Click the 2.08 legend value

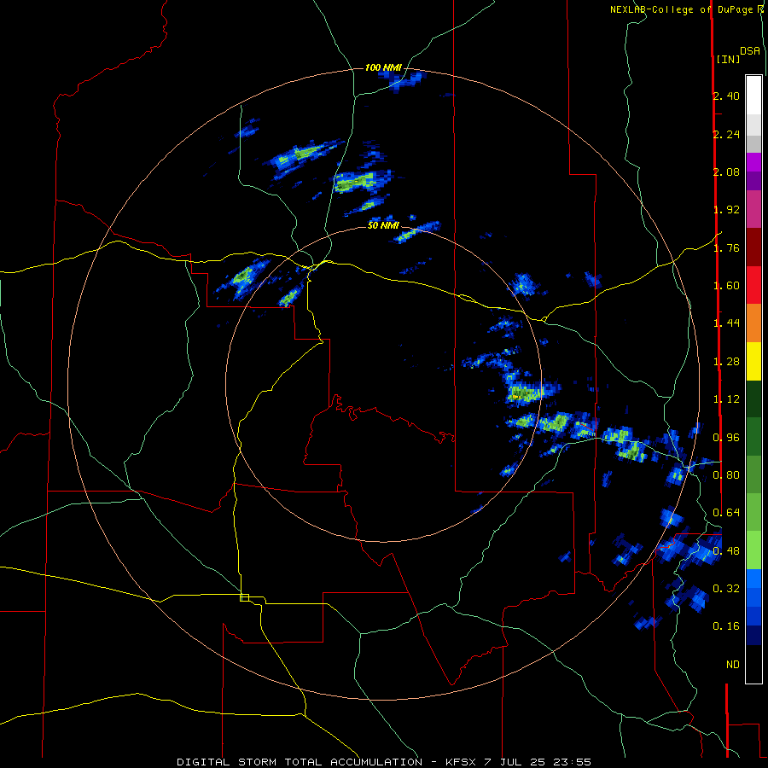click(x=726, y=172)
